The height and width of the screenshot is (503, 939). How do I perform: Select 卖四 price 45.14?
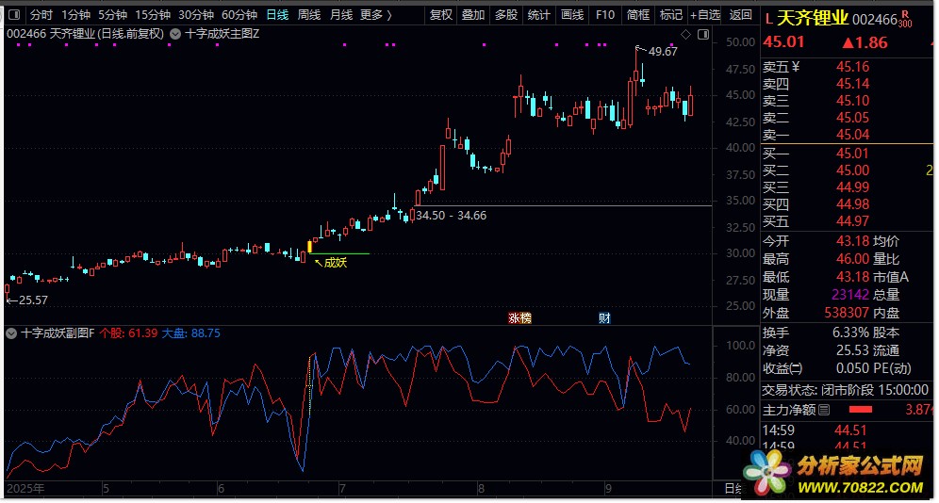[852, 84]
